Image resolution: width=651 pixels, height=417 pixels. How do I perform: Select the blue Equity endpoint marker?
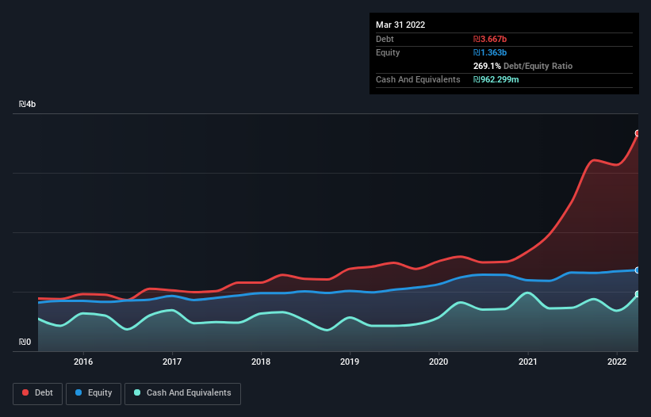pyautogui.click(x=638, y=270)
